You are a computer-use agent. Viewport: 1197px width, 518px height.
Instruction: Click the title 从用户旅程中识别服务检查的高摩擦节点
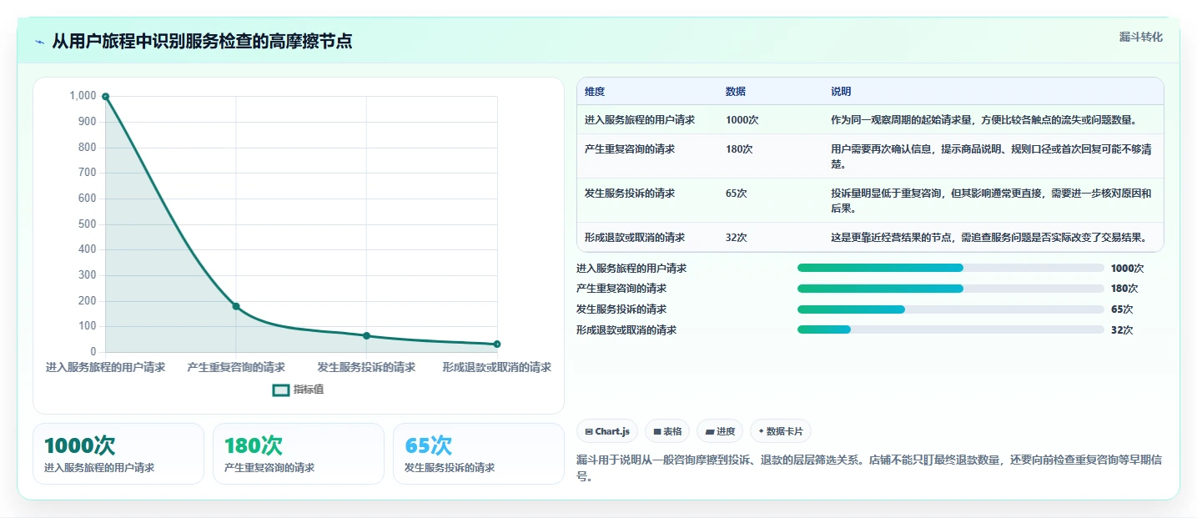click(x=202, y=42)
